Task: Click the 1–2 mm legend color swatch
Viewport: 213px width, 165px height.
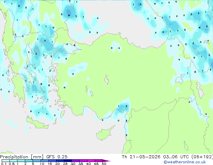Action: pos(21,161)
